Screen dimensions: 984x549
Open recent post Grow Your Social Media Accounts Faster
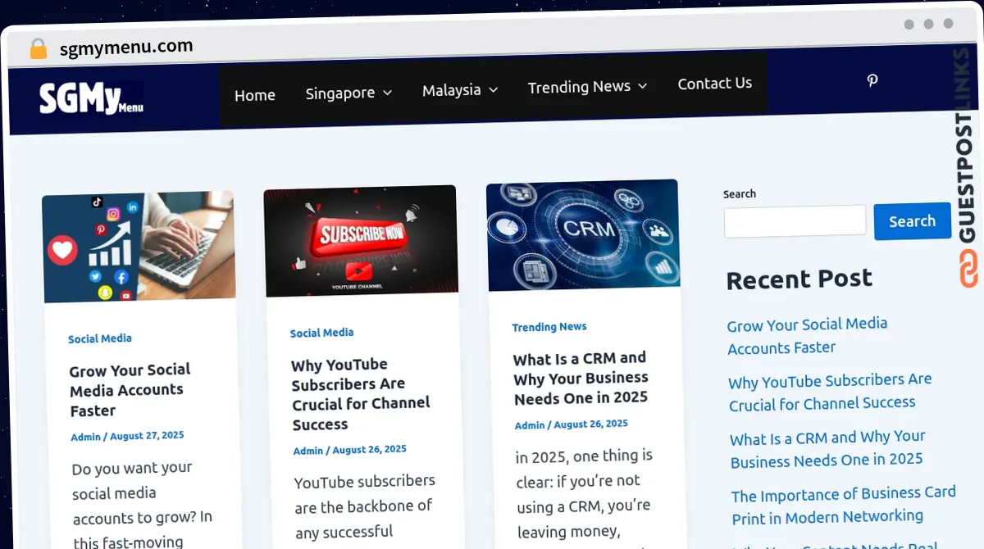pyautogui.click(x=808, y=336)
